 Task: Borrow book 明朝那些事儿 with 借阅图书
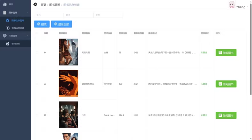click(226, 84)
